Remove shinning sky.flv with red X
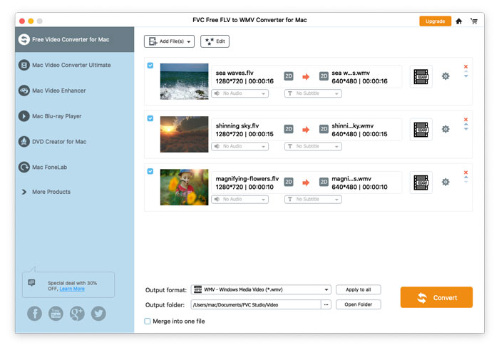Image resolution: width=499 pixels, height=350 pixels. [x=465, y=119]
